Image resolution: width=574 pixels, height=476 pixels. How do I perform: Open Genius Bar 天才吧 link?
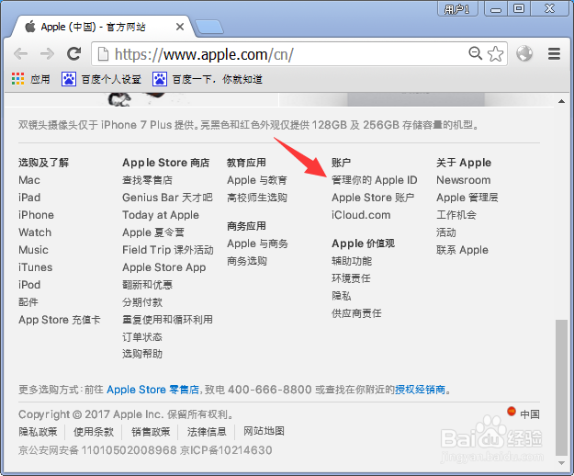167,198
